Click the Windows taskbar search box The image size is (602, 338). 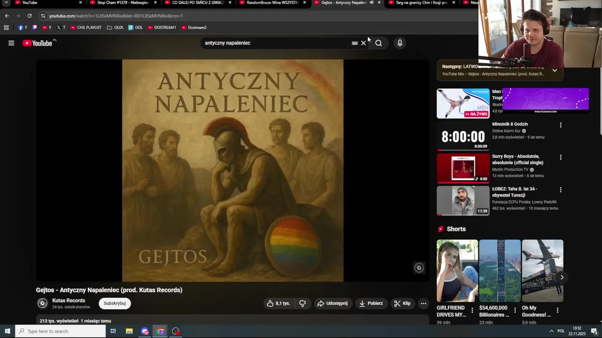point(60,331)
